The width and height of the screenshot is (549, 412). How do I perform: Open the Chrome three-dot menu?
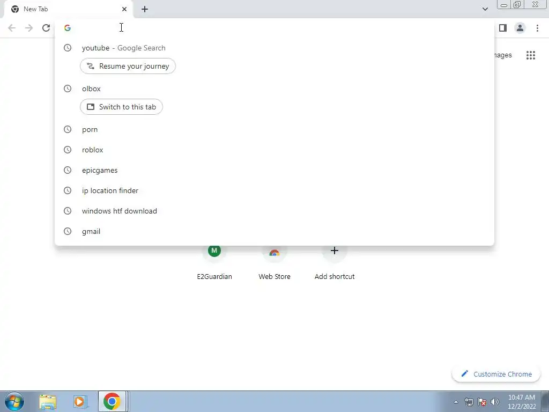[x=537, y=28]
